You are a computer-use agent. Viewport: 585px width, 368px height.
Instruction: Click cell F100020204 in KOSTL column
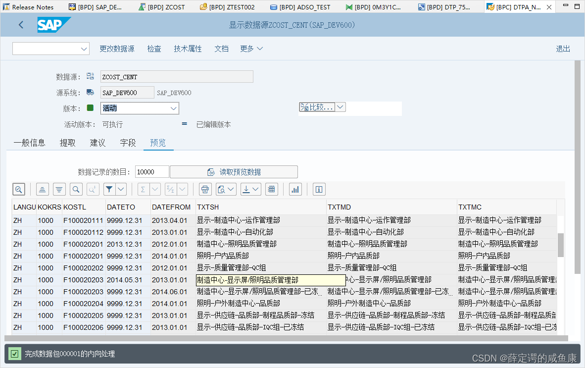point(83,304)
